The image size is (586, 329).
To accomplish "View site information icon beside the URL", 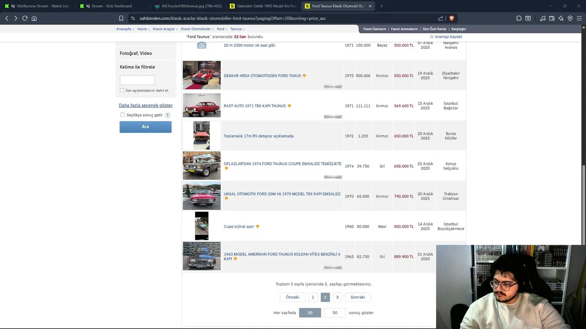I will click(133, 18).
